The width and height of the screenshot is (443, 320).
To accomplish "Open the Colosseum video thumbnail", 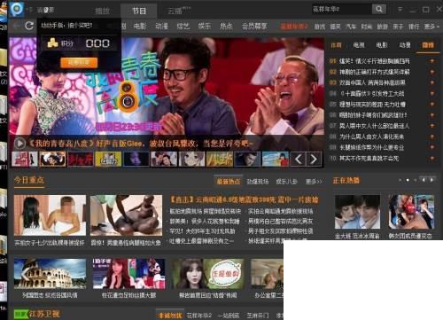I will pos(50,274).
